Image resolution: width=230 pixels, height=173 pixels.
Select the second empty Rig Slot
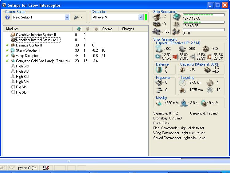22,92
